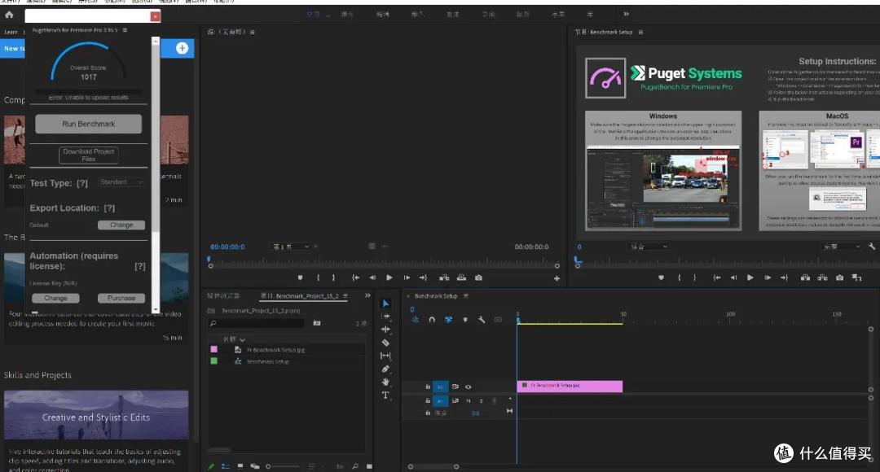Open Program monitor zoom level dropdown
The image size is (880, 472).
click(649, 247)
